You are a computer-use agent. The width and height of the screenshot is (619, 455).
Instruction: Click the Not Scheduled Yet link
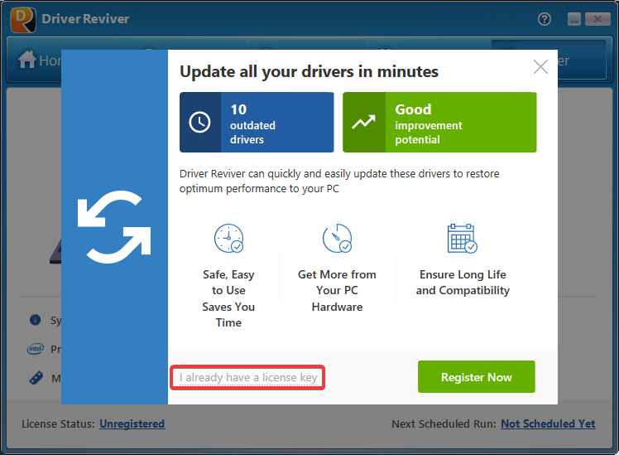tap(548, 424)
